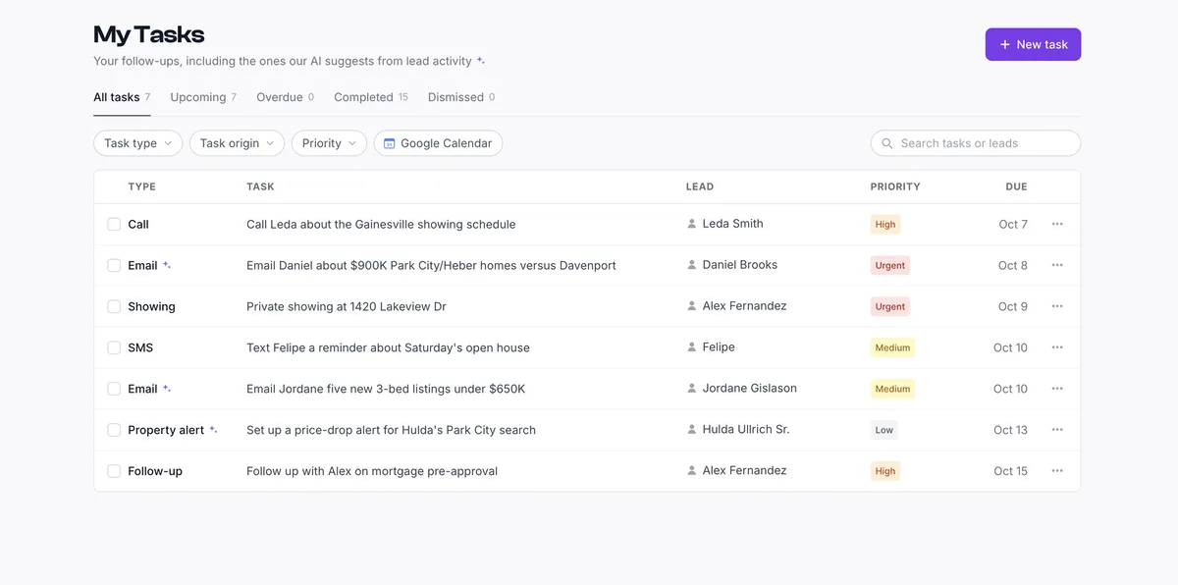1178x585 pixels.
Task: Open lead Daniel Brooks
Action: [x=739, y=265]
